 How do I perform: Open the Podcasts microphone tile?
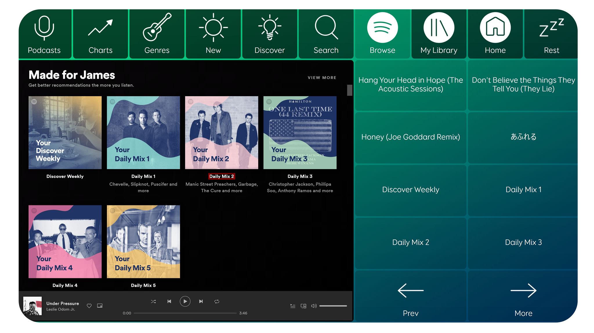point(44,34)
